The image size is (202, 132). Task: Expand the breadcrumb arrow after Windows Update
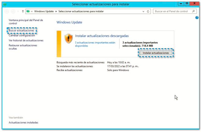tap(56, 11)
